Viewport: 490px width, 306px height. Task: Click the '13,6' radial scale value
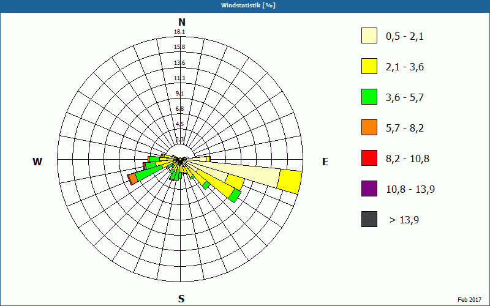tap(179, 63)
